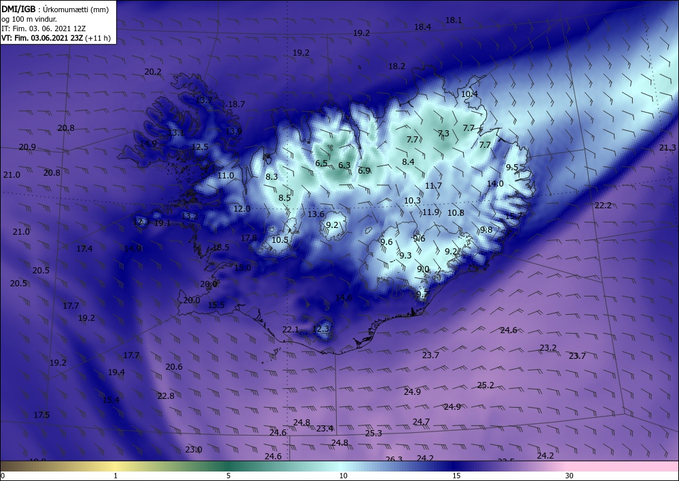Click the initial time 'IT: Fim. 03. 06. 2021 12Z'
The width and height of the screenshot is (679, 481).
point(43,28)
